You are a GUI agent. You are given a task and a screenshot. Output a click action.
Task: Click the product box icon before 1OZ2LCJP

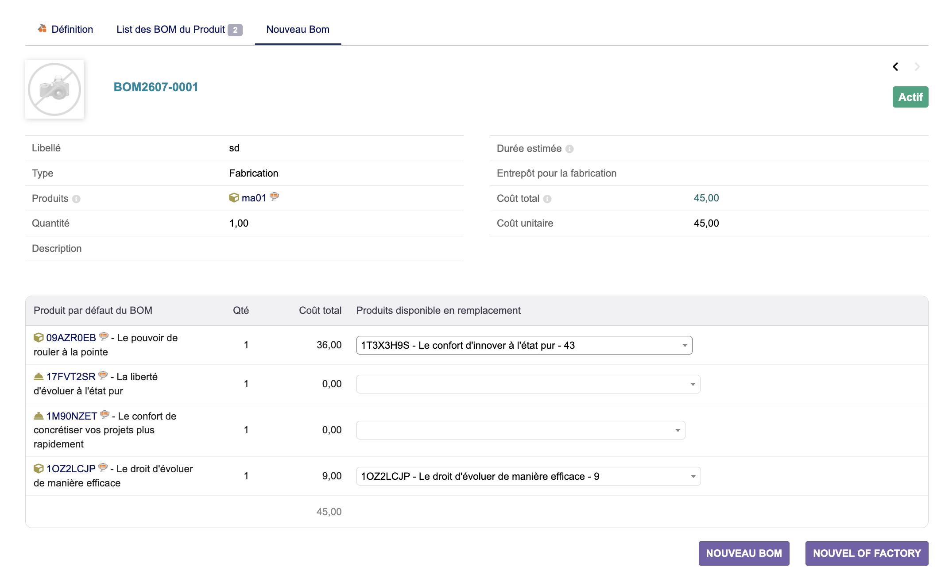39,468
